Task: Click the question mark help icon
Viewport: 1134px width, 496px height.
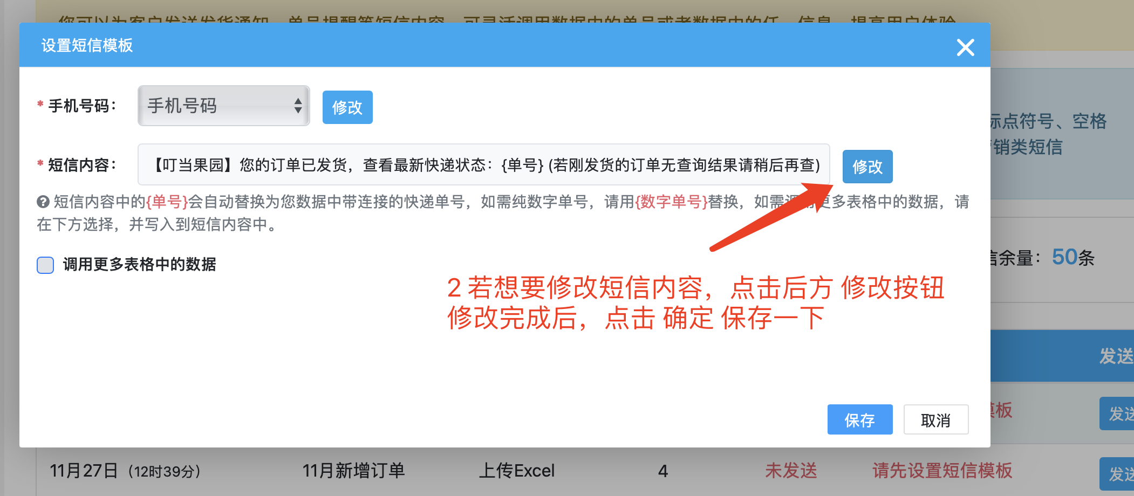Action: (x=43, y=202)
